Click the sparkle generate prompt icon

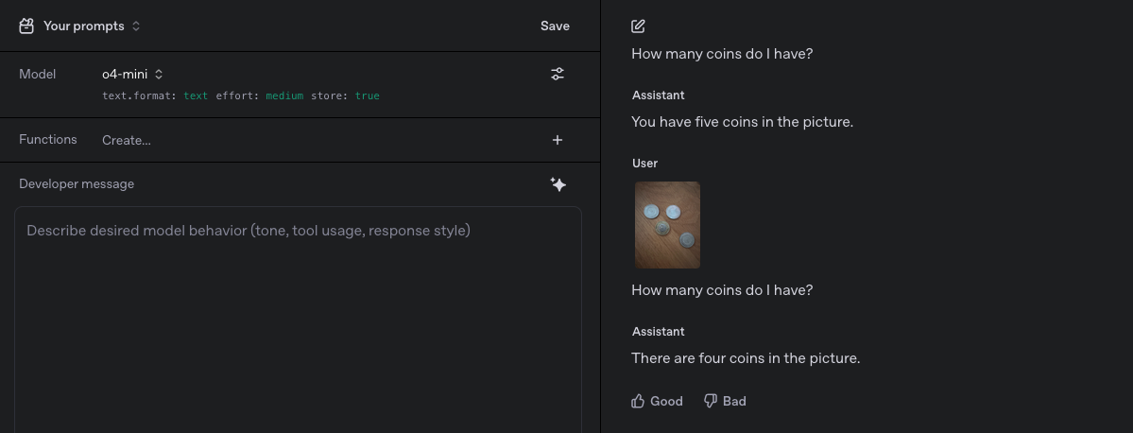pyautogui.click(x=558, y=184)
